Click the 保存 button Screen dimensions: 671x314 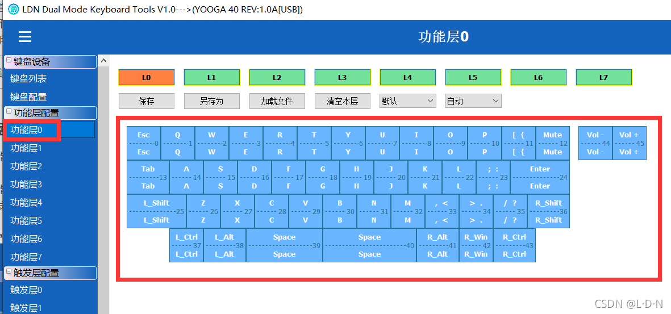[x=147, y=101]
